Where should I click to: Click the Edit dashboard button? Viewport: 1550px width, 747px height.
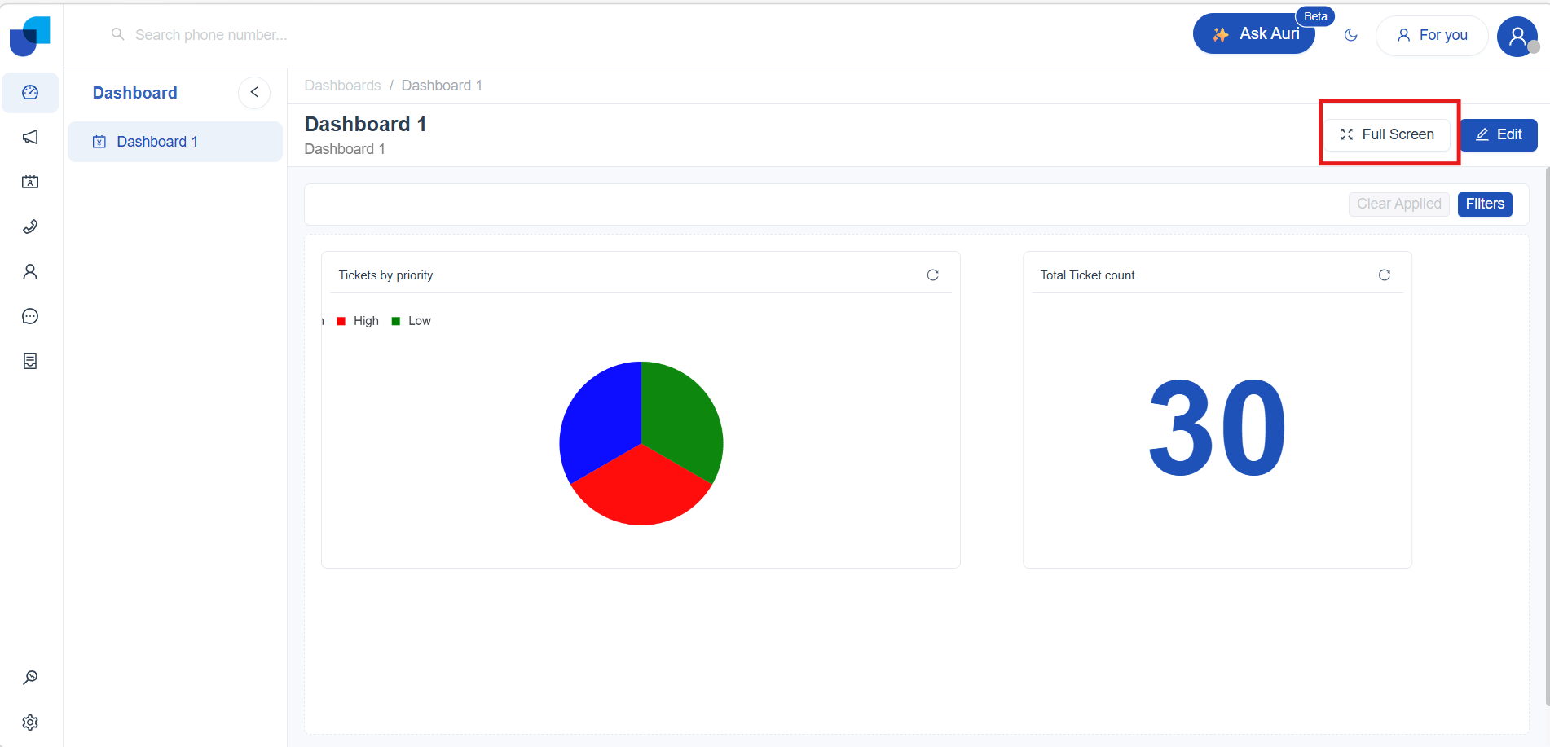click(1499, 134)
